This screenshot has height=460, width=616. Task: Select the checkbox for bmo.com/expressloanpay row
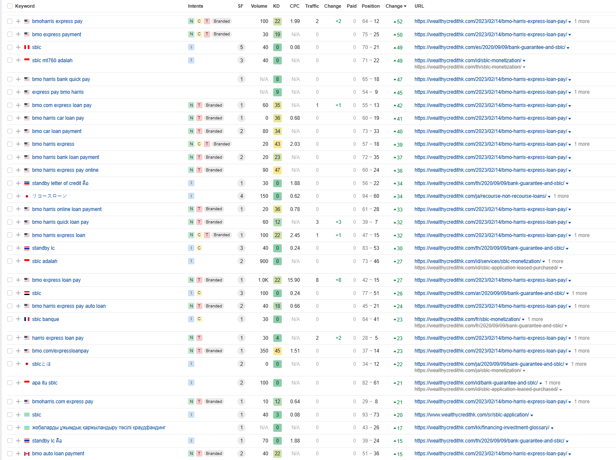(10, 351)
